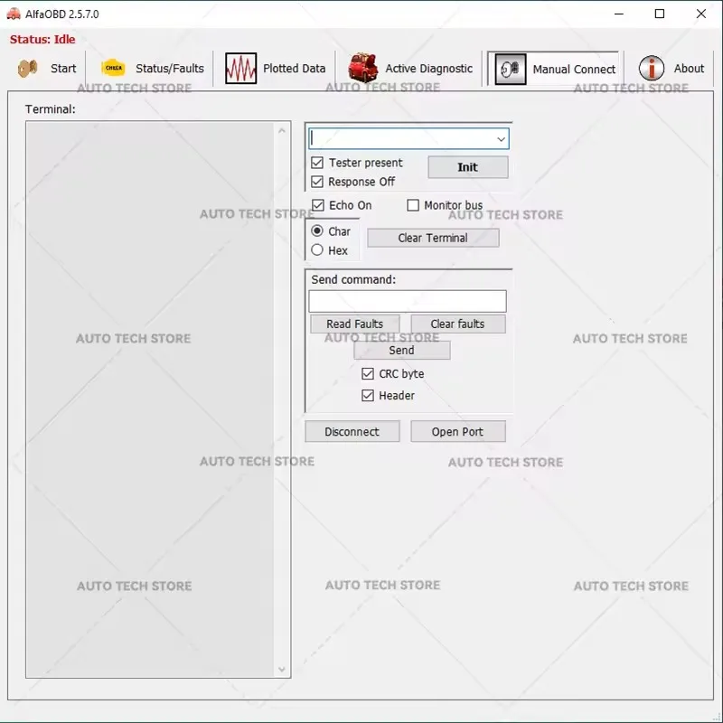
Task: Click the Init button
Action: 468,167
